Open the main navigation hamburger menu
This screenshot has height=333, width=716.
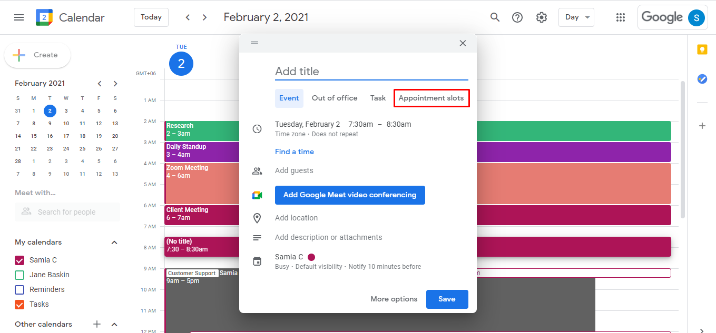point(18,17)
